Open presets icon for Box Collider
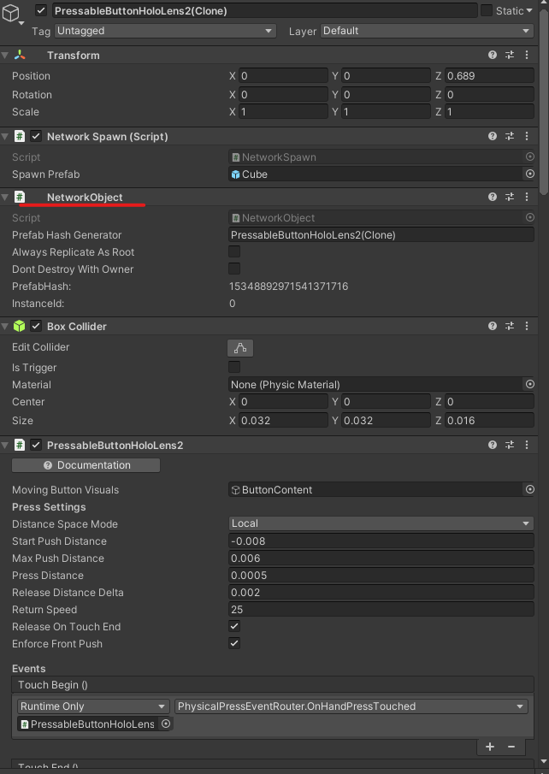The image size is (549, 774). tap(510, 326)
